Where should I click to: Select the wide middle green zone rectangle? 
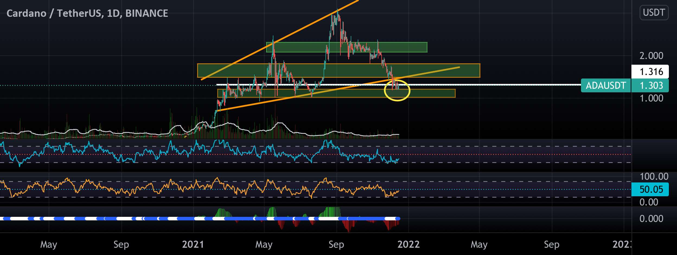coord(338,70)
